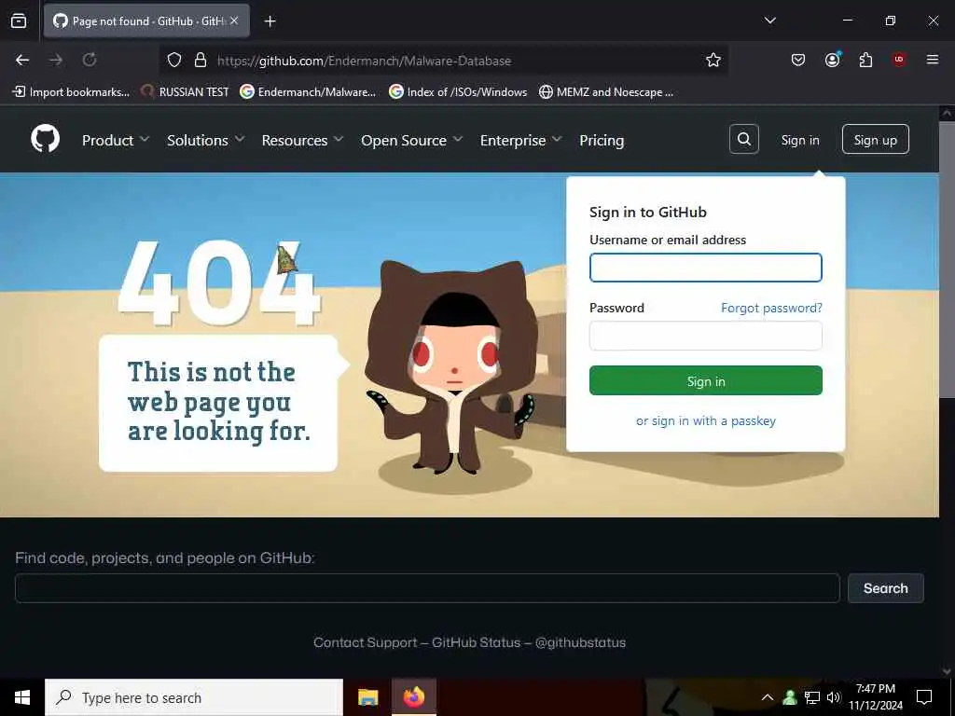Click the volume speaker tray icon
Viewport: 955px width, 716px height.
(x=833, y=697)
